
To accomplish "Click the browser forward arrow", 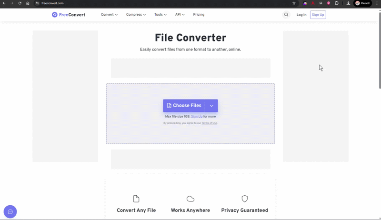I will click(12, 3).
